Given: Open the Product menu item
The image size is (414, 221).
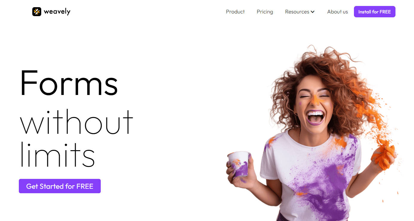Looking at the screenshot, I should 235,12.
